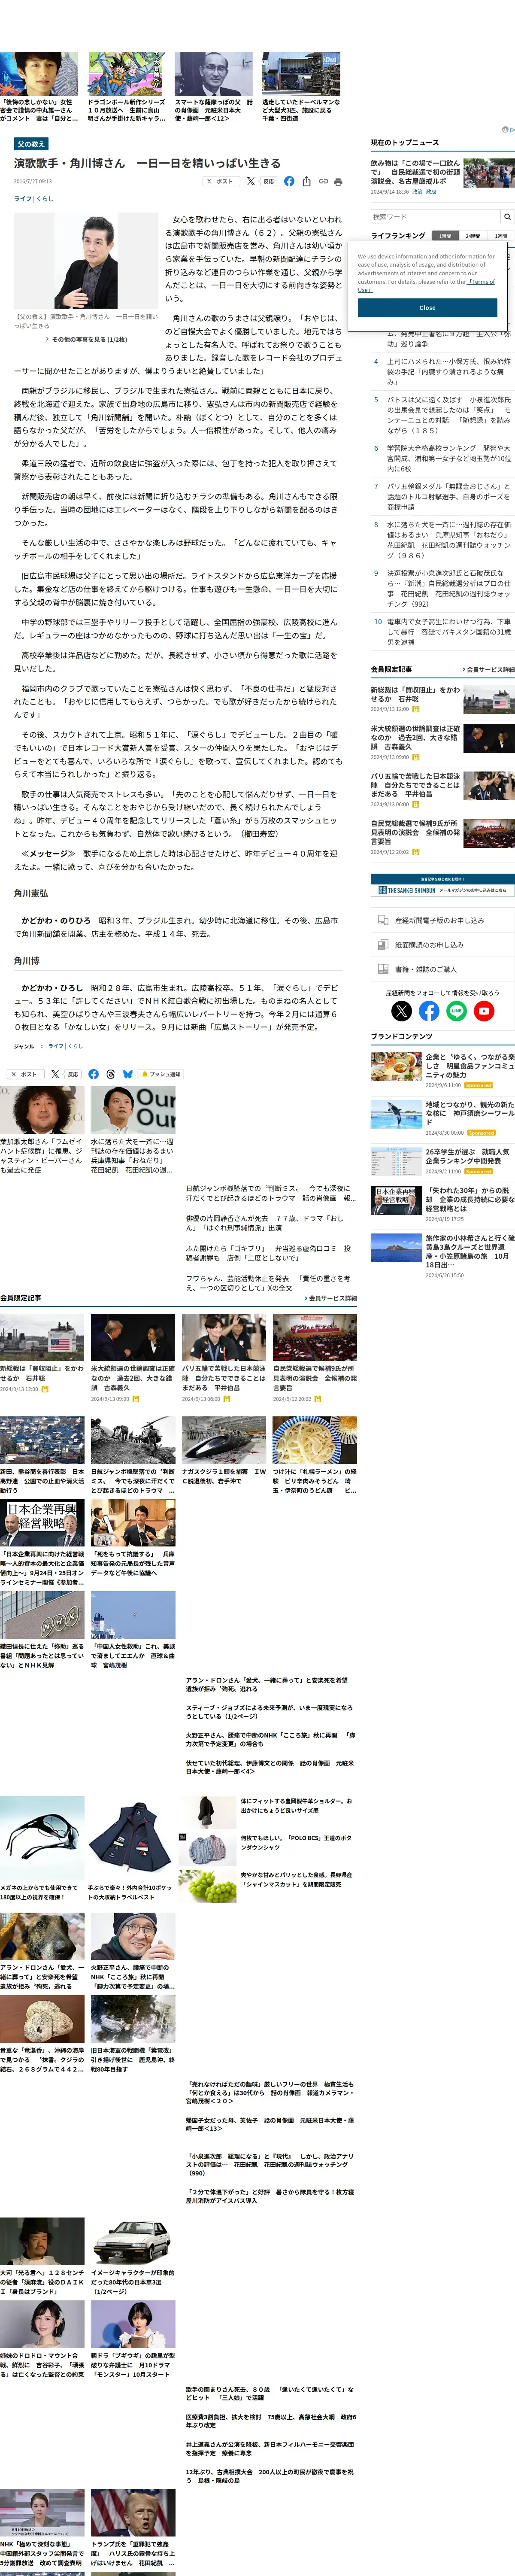515x2576 pixels.
Task: Select 1時間 ranking tab
Action: tap(445, 236)
